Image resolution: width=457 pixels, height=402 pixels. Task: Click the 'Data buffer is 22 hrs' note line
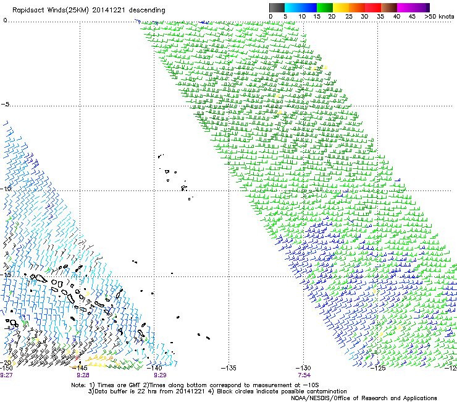217,391
